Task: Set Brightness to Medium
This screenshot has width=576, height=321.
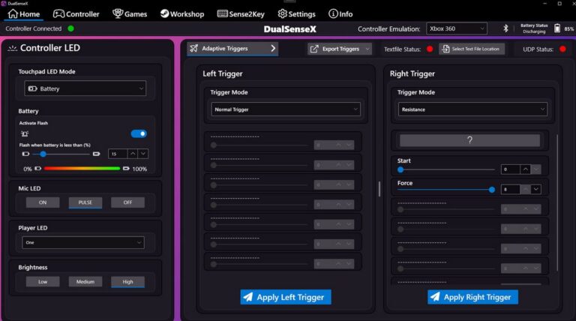Action: click(85, 282)
